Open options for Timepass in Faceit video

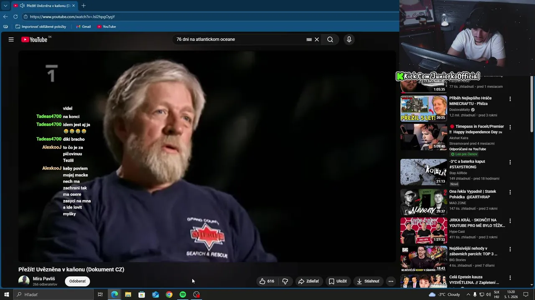coord(510,127)
